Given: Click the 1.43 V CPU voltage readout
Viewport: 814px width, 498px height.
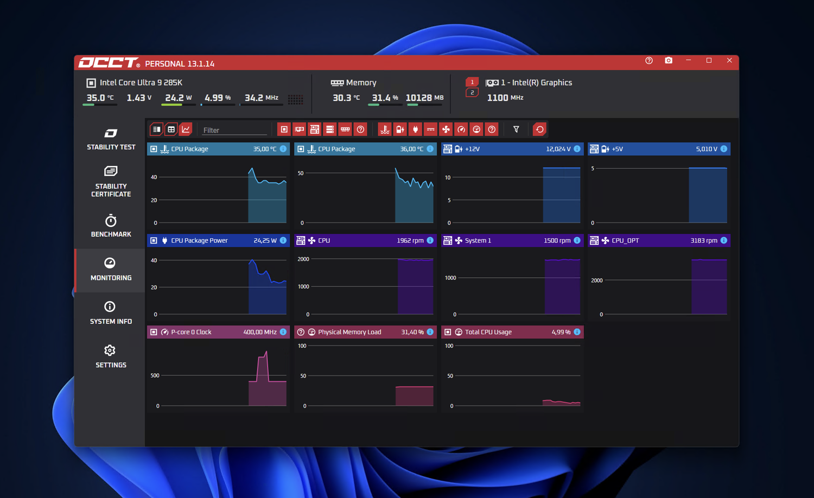Looking at the screenshot, I should [139, 98].
